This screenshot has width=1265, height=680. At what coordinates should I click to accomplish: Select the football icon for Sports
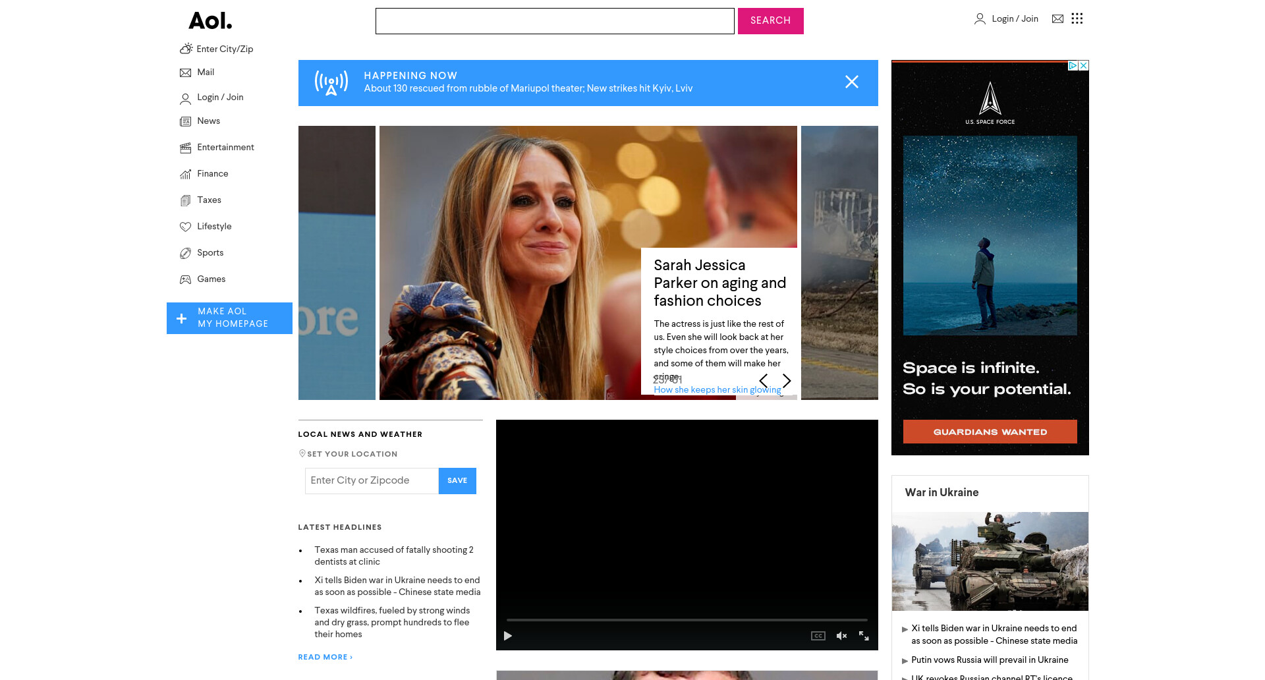[186, 253]
